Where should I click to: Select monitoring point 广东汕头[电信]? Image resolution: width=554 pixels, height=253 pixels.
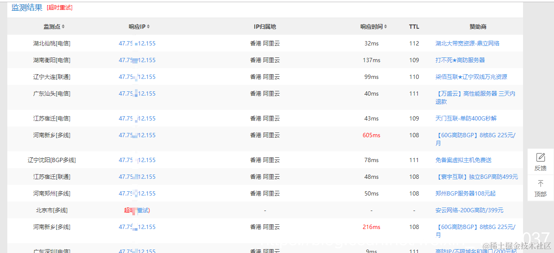52,93
